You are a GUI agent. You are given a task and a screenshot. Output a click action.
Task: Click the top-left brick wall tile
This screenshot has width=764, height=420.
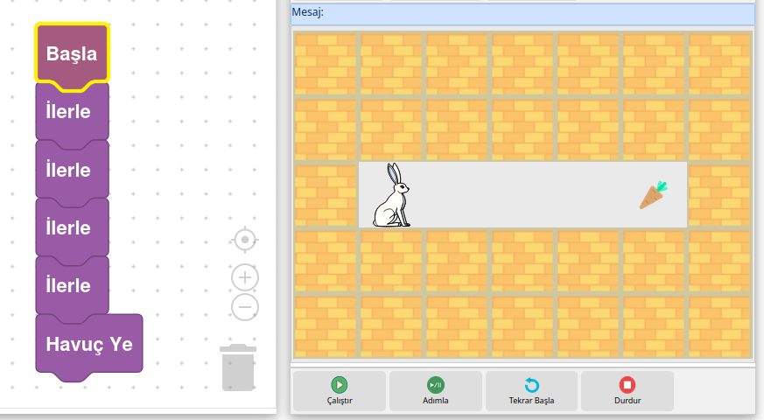click(x=326, y=64)
